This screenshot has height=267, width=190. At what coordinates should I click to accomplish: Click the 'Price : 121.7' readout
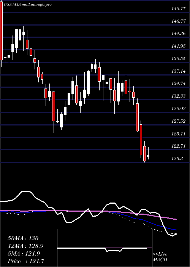(x=26, y=261)
